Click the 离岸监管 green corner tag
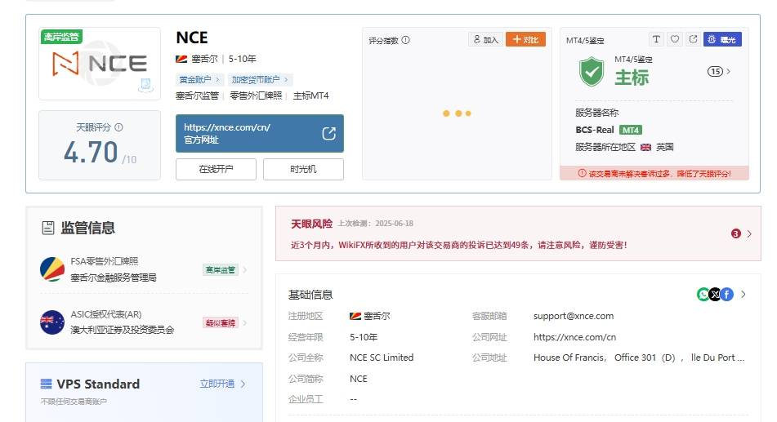This screenshot has width=777, height=422. 61,37
